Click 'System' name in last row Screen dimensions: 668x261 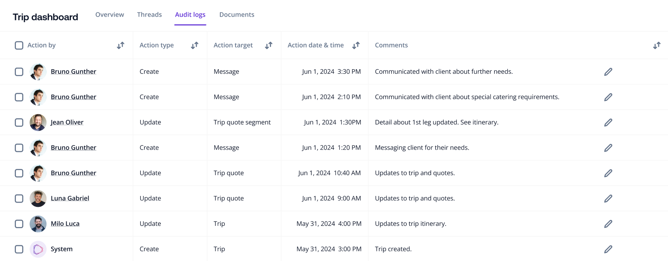62,249
